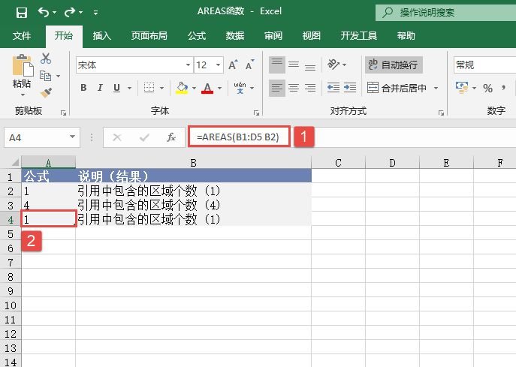
Task: Switch to the 公式 ribbon tab
Action: point(196,35)
